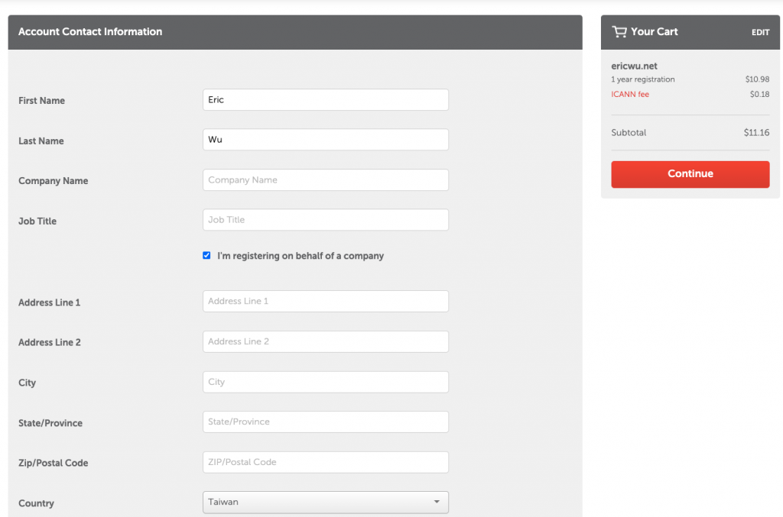783x517 pixels.
Task: Open the Country dropdown showing Taiwan
Action: 326,502
